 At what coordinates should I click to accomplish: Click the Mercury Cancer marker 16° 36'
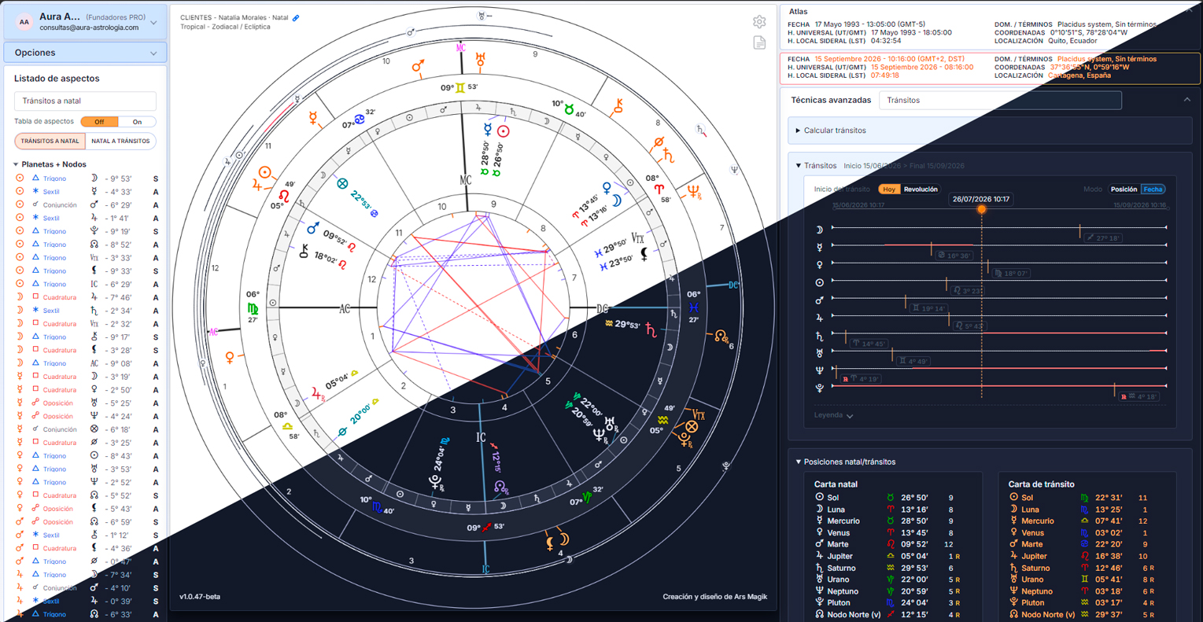[x=954, y=256]
